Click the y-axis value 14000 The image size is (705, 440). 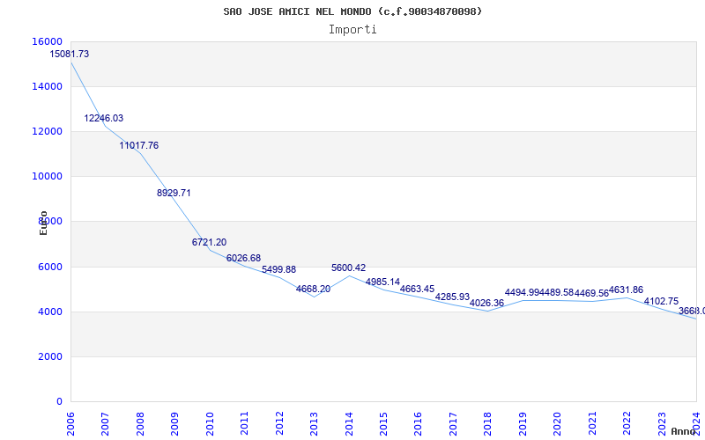pos(48,86)
